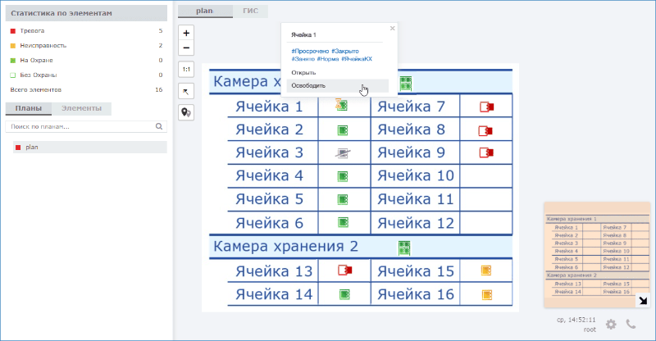Click the yellow fault icon of Ячейка 15
The height and width of the screenshot is (341, 656).
(x=486, y=271)
